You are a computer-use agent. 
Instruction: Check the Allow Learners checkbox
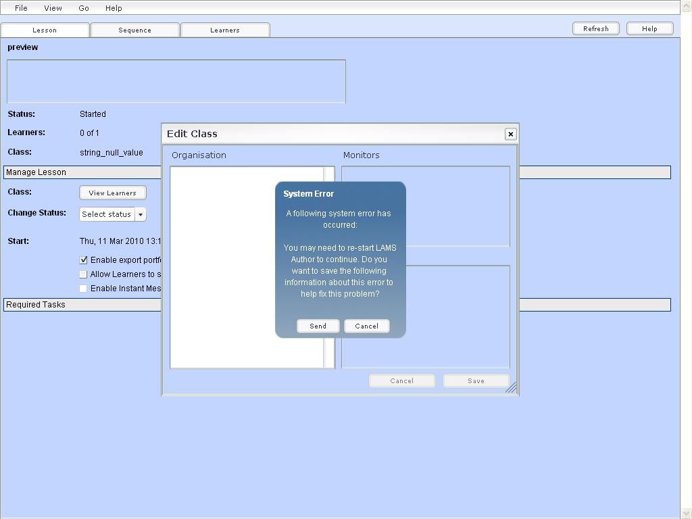[x=84, y=274]
